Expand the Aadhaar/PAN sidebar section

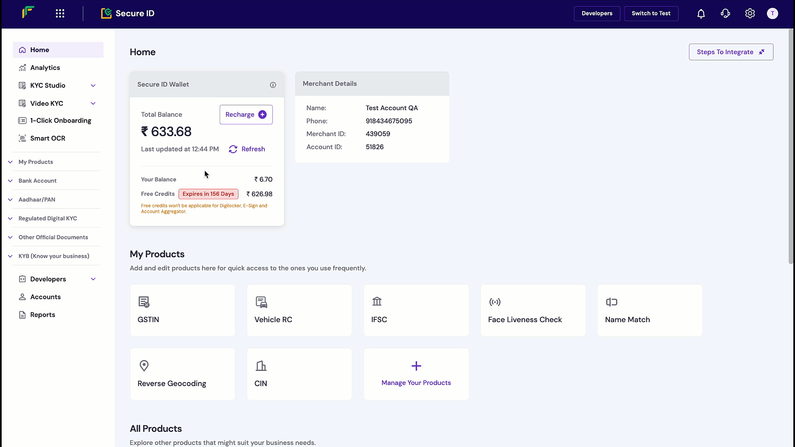[x=37, y=199]
